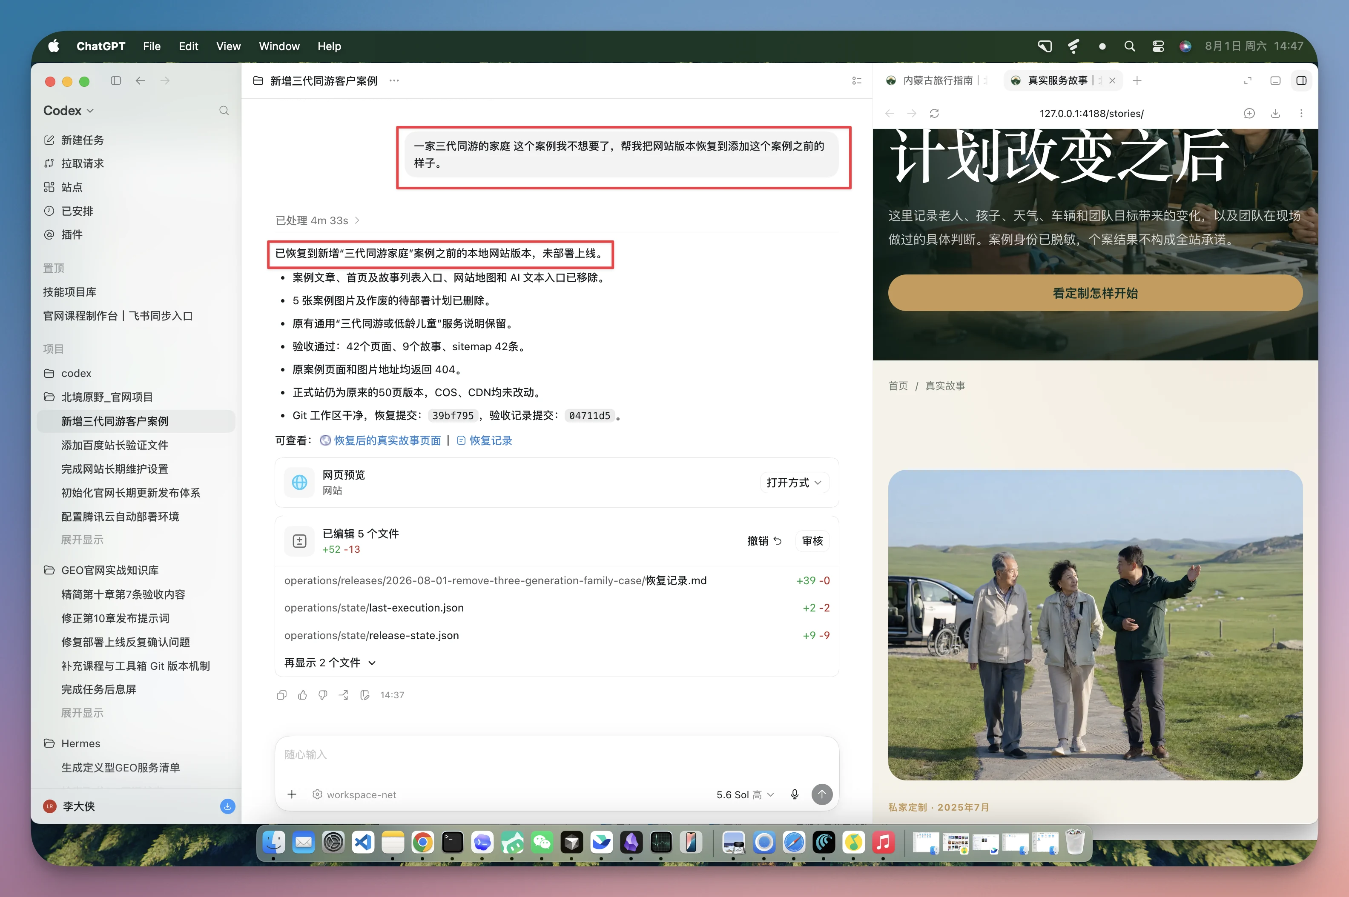Reload the preview page
Screen dimensions: 1349x897
tap(934, 113)
